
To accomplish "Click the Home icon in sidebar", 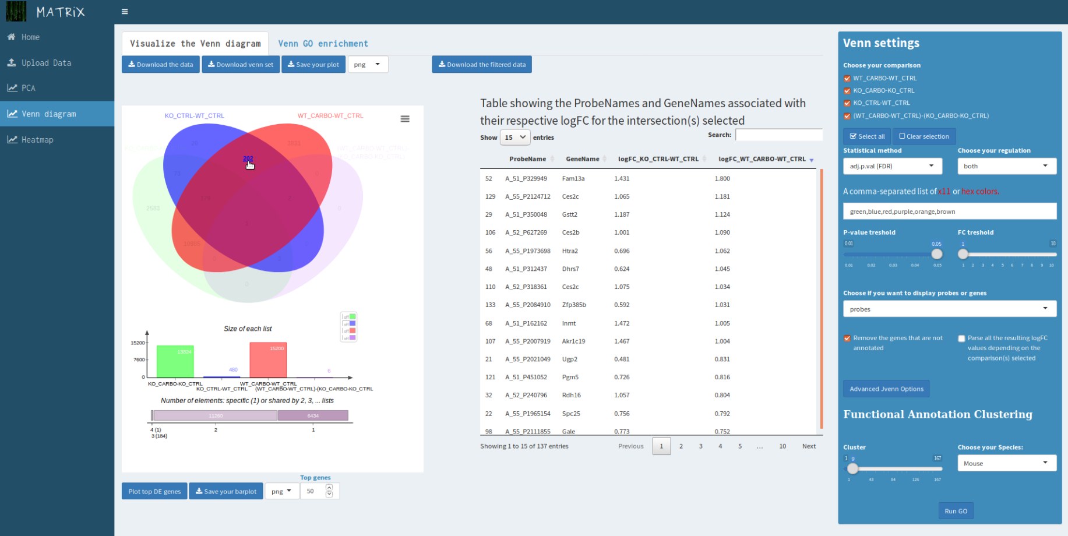I will [11, 37].
